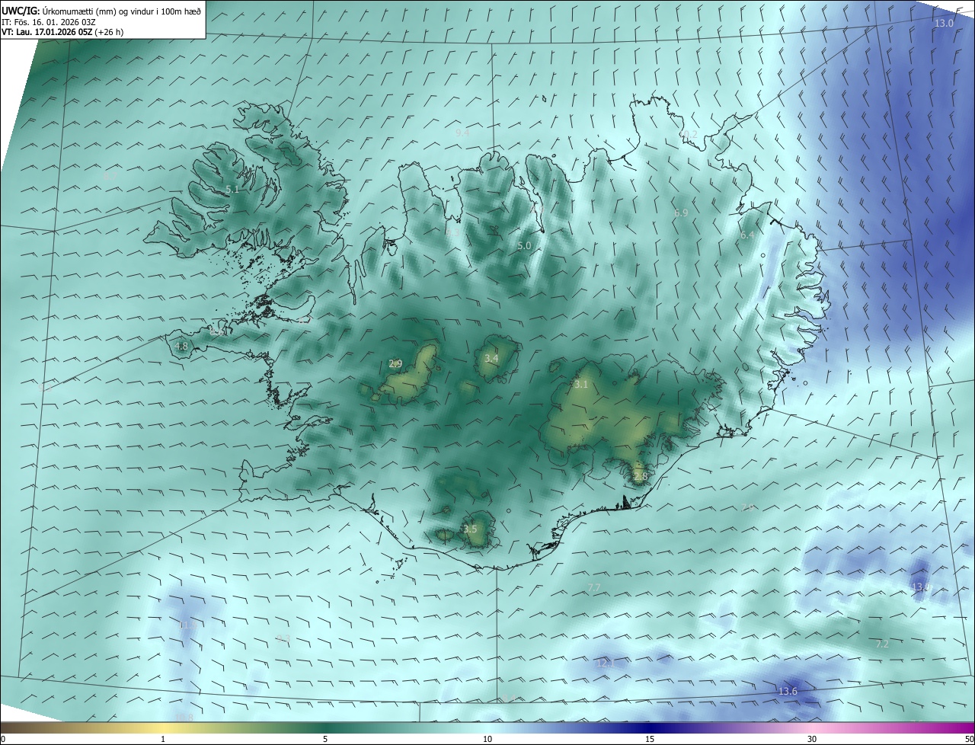Click the 6.9 value in northeast Iceland

pos(681,213)
